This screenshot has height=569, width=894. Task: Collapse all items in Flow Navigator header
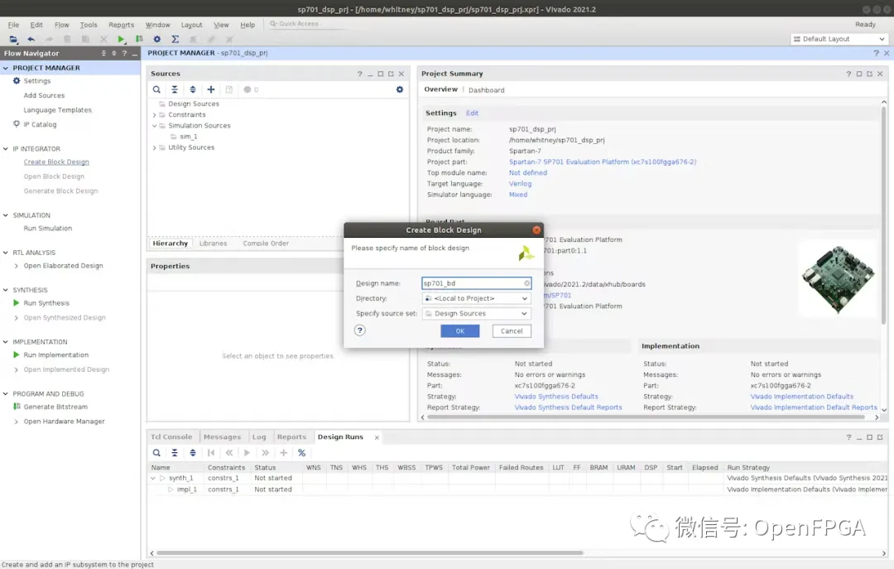tap(103, 53)
